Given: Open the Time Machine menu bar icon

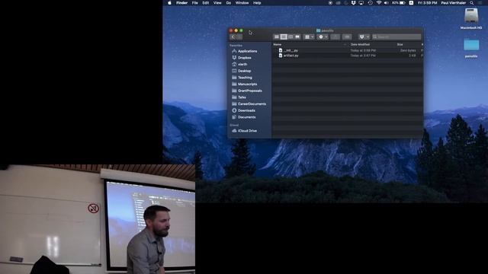Looking at the screenshot, I should 370,3.
